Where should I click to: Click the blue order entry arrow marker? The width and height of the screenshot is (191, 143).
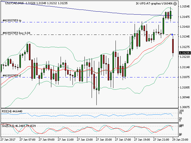click(x=172, y=35)
